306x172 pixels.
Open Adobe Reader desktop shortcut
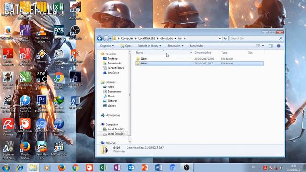click(8, 57)
